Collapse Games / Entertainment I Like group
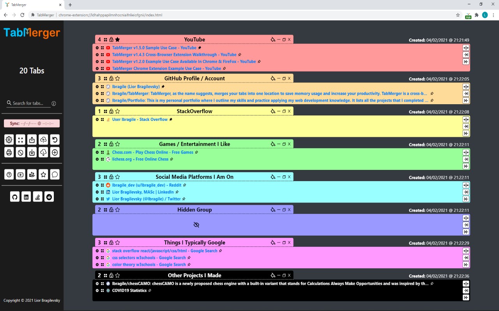The width and height of the screenshot is (499, 311). point(279,144)
